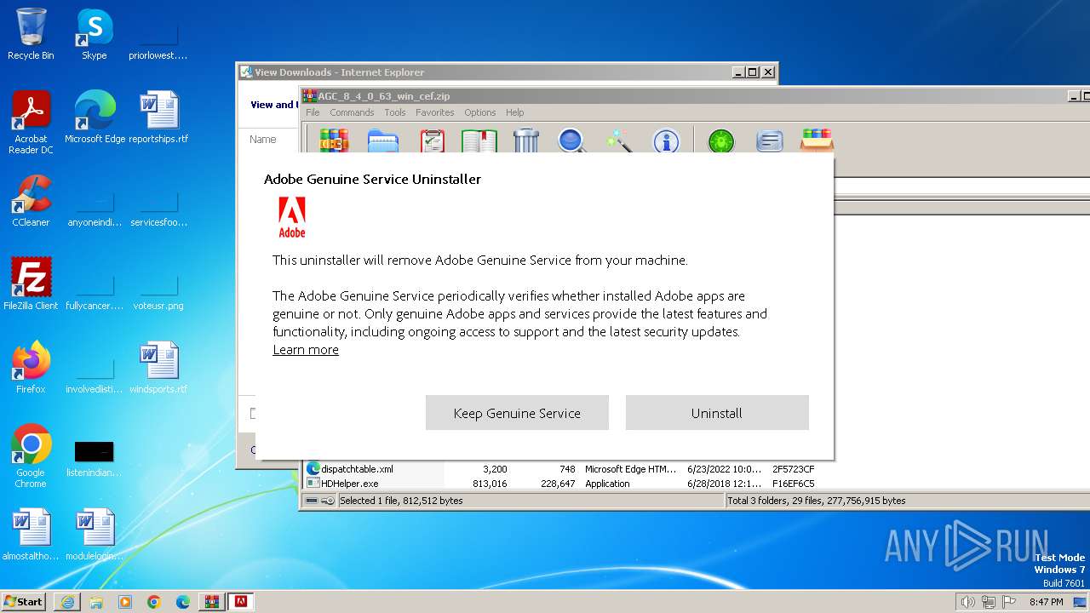The image size is (1090, 613).
Task: Follow the Learn more link
Action: 306,350
